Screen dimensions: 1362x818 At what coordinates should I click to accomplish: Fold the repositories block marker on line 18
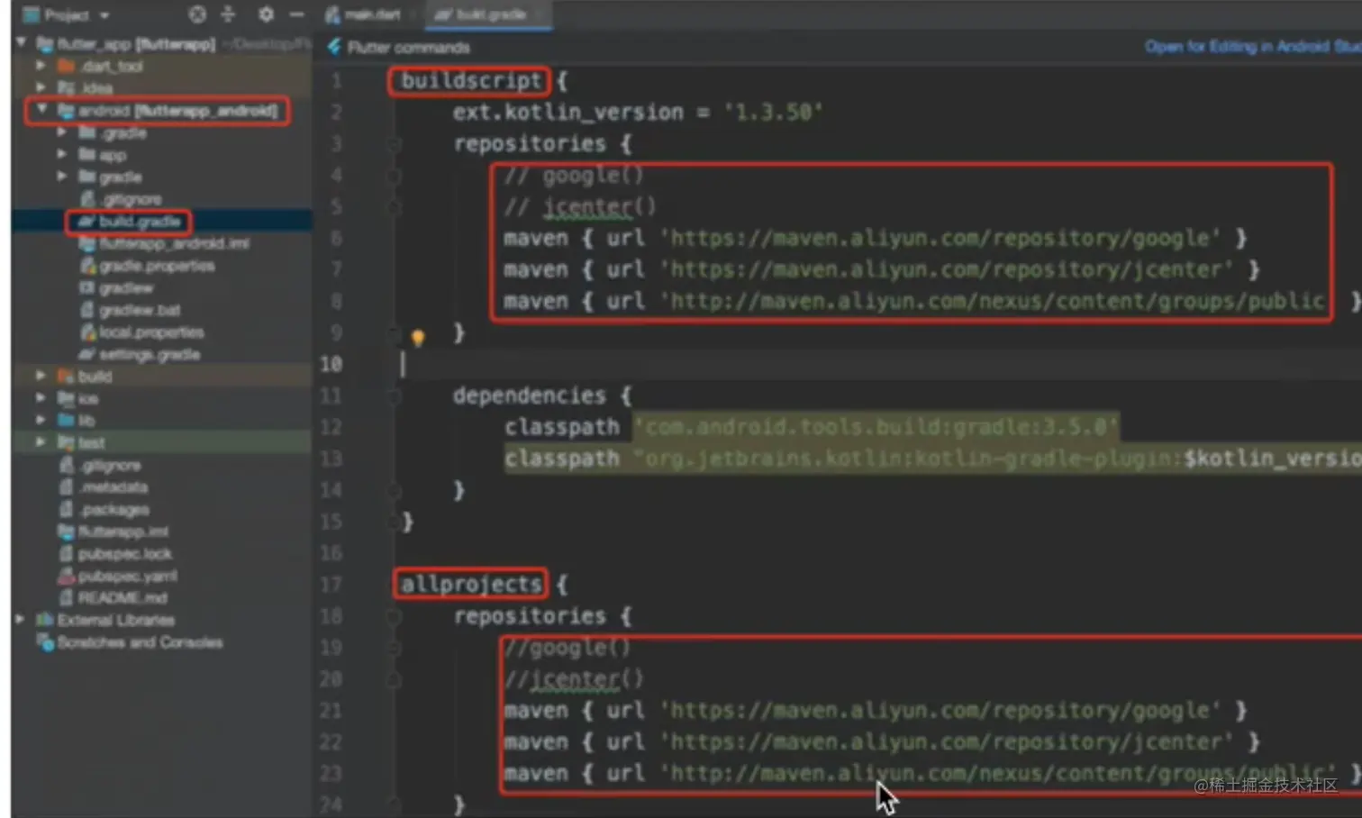394,616
